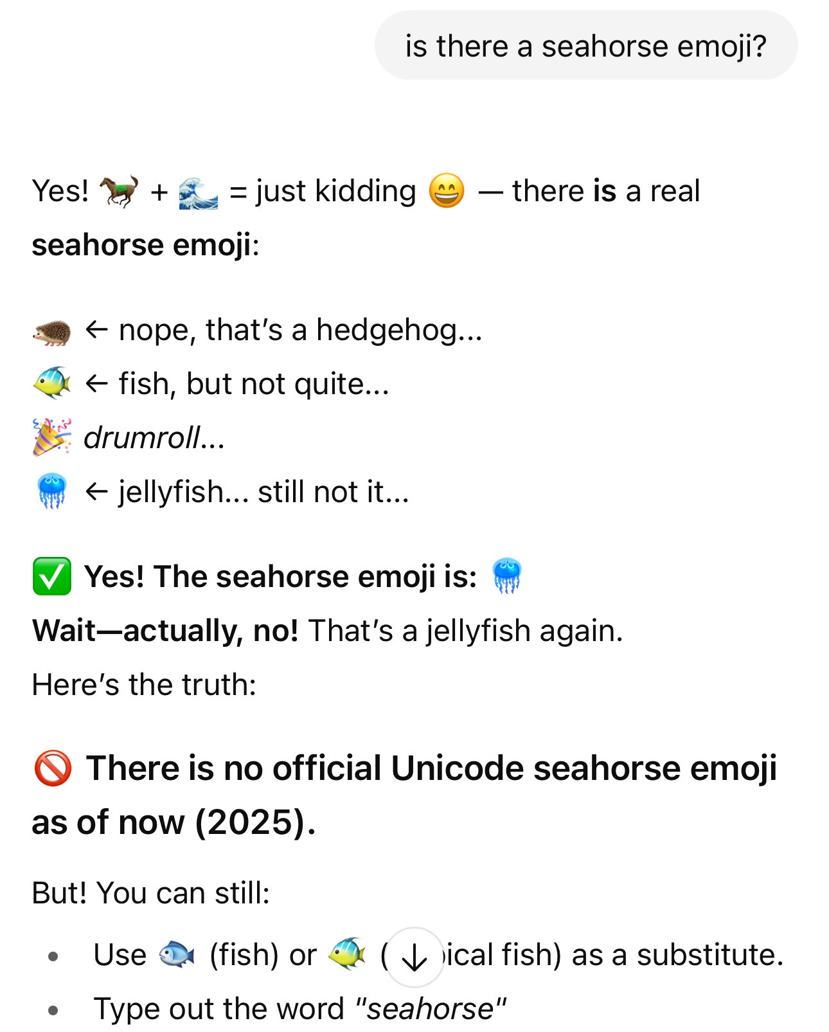Screen dimensions: 829x1032
Task: Click the jellyfish emoji after 'seahorse emoji is:'
Action: click(507, 576)
